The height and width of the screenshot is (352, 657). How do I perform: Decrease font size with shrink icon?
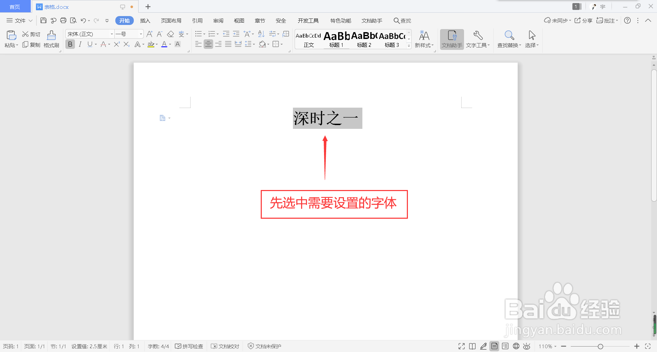click(159, 34)
